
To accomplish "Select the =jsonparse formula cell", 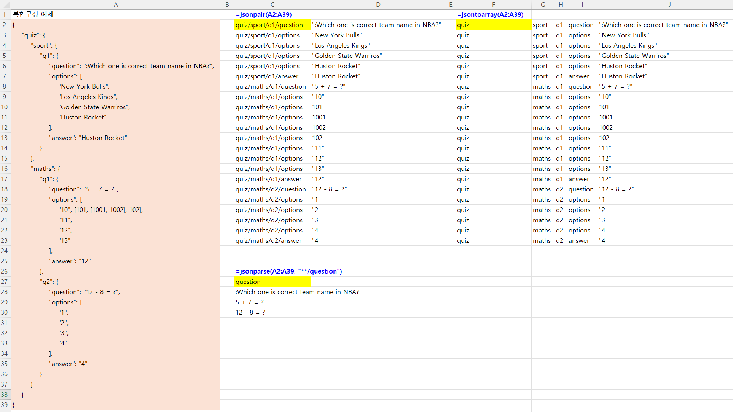I will point(272,271).
